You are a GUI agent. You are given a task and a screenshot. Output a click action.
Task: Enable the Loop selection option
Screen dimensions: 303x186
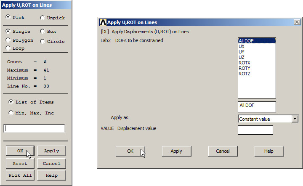[8, 48]
